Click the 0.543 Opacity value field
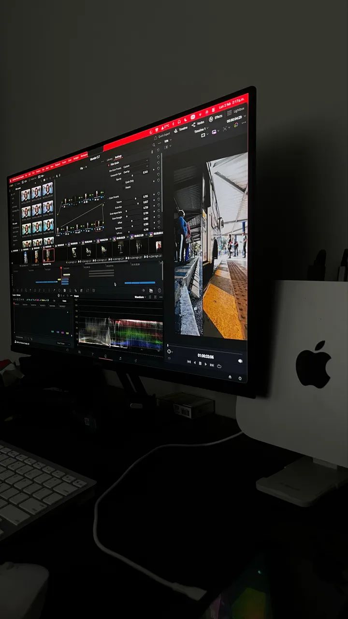 145,172
